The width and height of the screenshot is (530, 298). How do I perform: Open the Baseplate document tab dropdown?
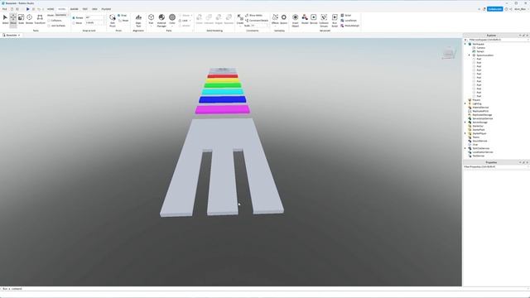click(19, 35)
